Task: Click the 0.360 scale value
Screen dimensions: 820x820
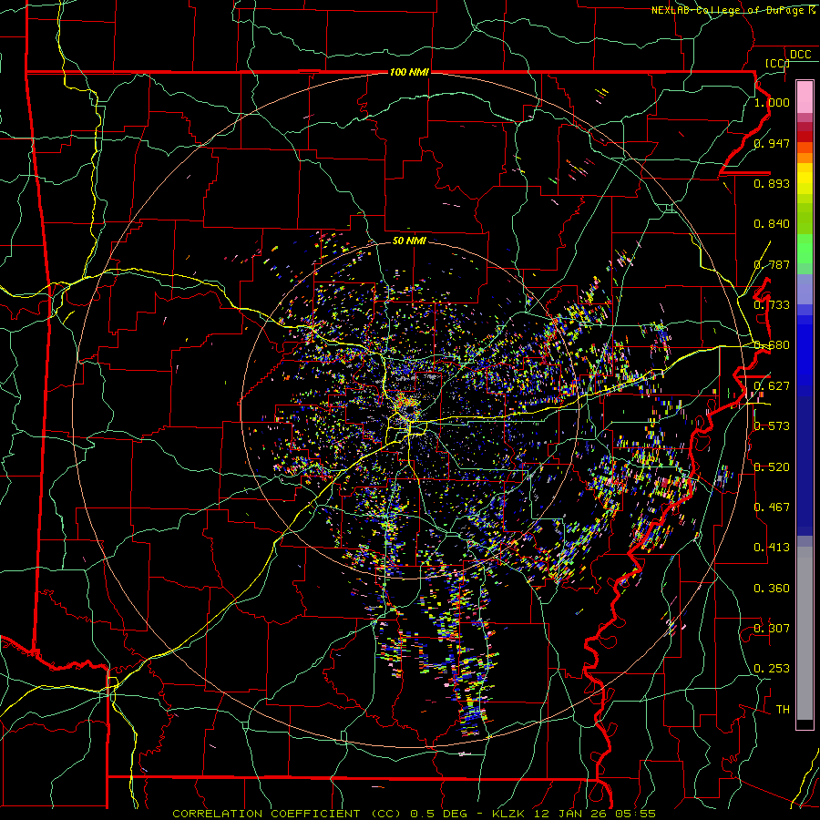Action: coord(772,589)
